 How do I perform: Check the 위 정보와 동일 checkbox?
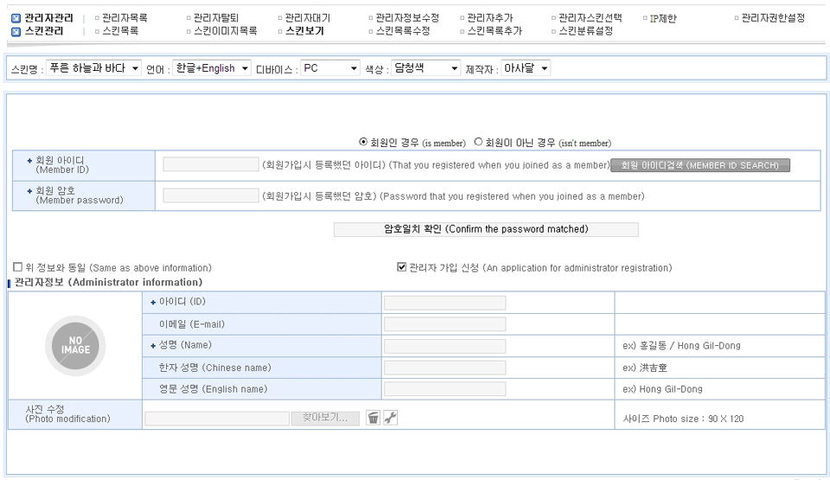[x=17, y=267]
